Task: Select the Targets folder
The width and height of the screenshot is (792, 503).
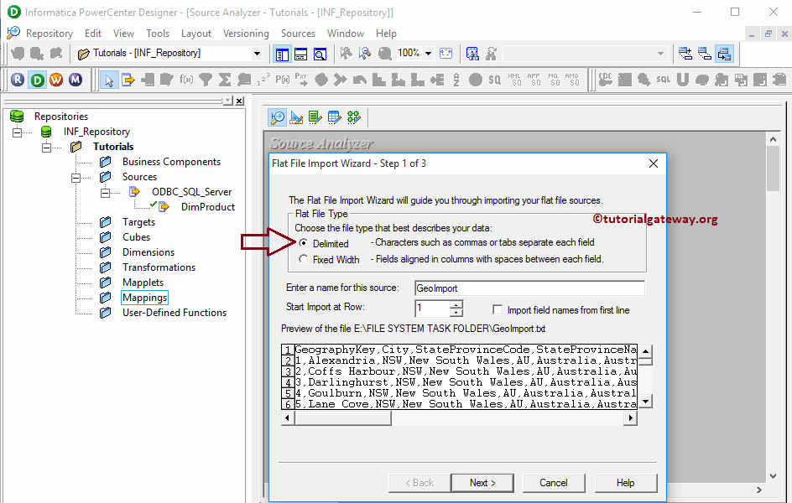Action: click(x=138, y=222)
